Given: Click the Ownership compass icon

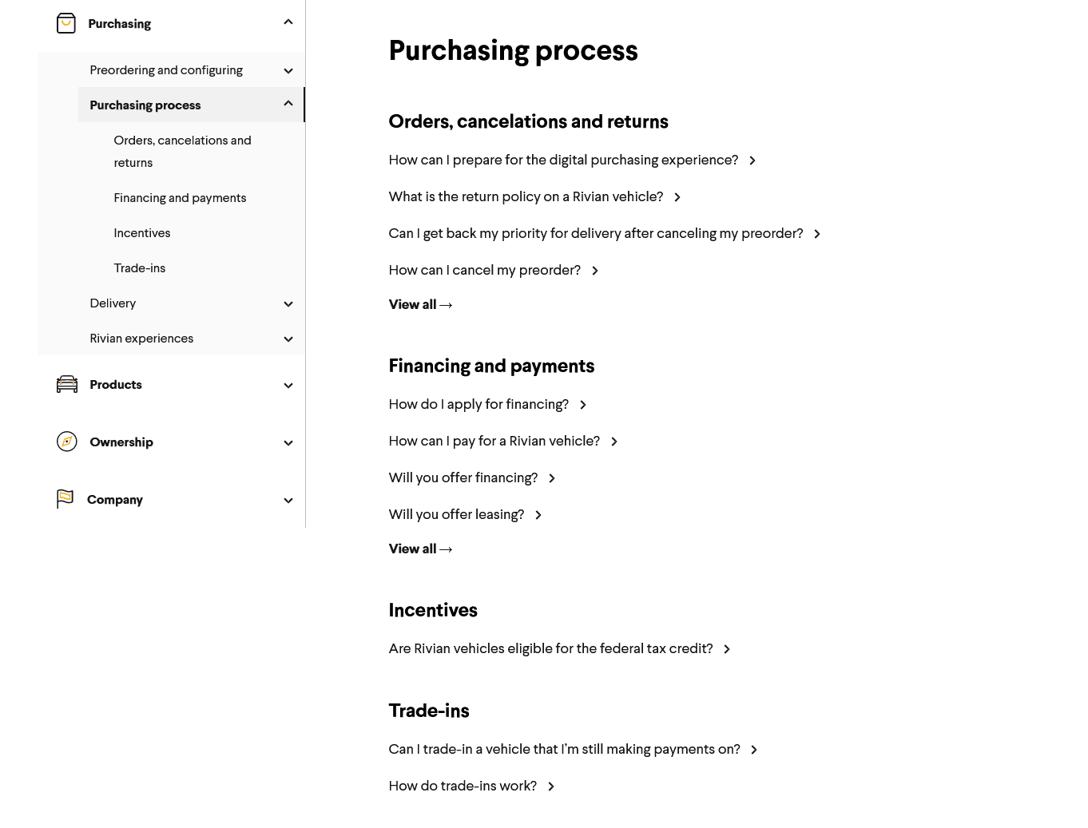Looking at the screenshot, I should coord(67,442).
